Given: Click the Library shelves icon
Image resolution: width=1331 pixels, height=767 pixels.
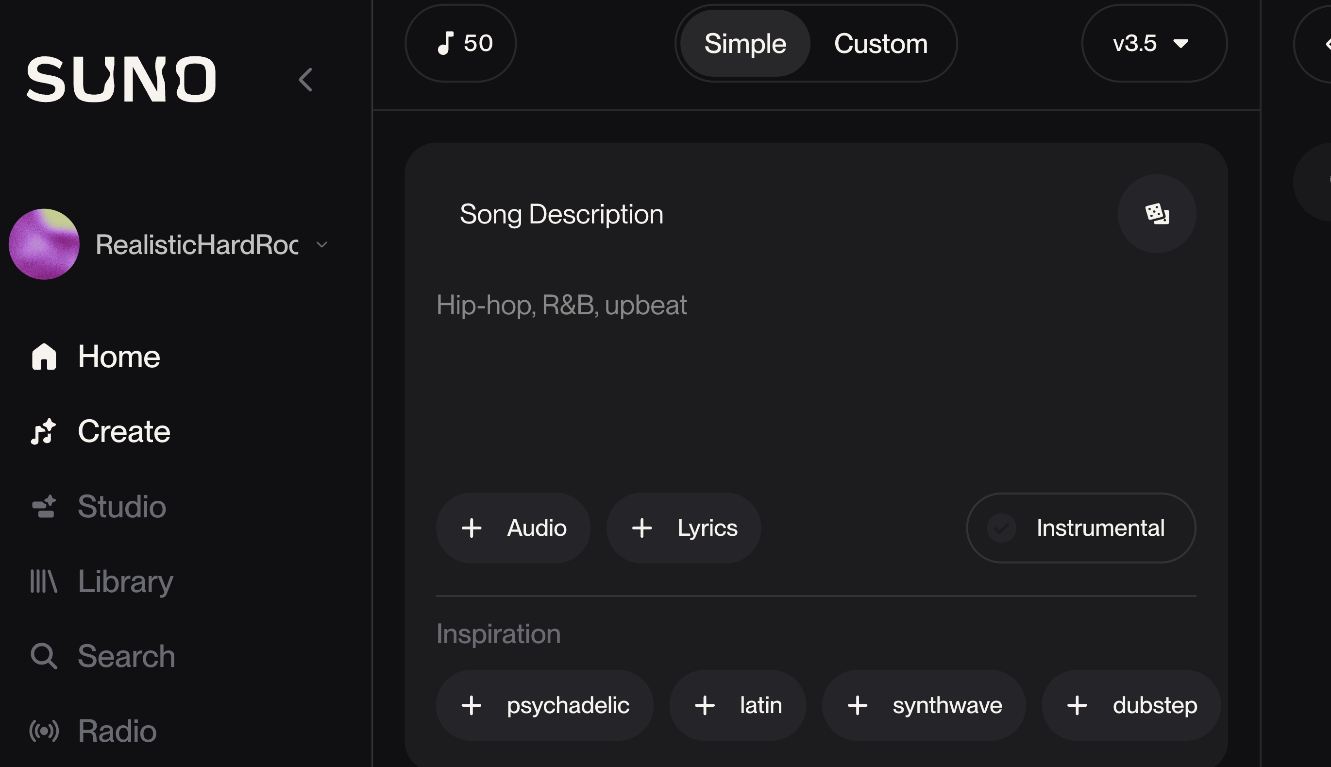Looking at the screenshot, I should point(43,581).
